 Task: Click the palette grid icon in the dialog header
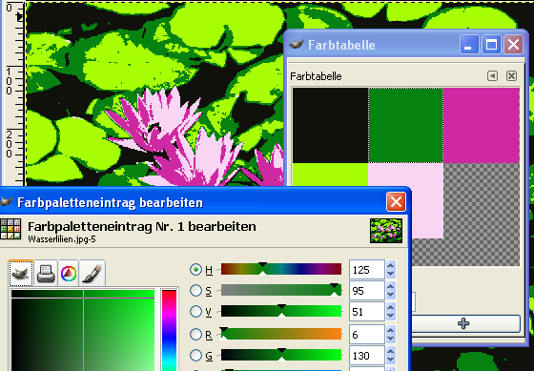(x=10, y=229)
